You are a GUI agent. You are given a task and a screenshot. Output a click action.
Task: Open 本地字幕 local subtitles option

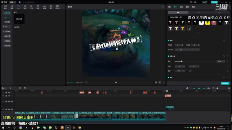(x=8, y=46)
